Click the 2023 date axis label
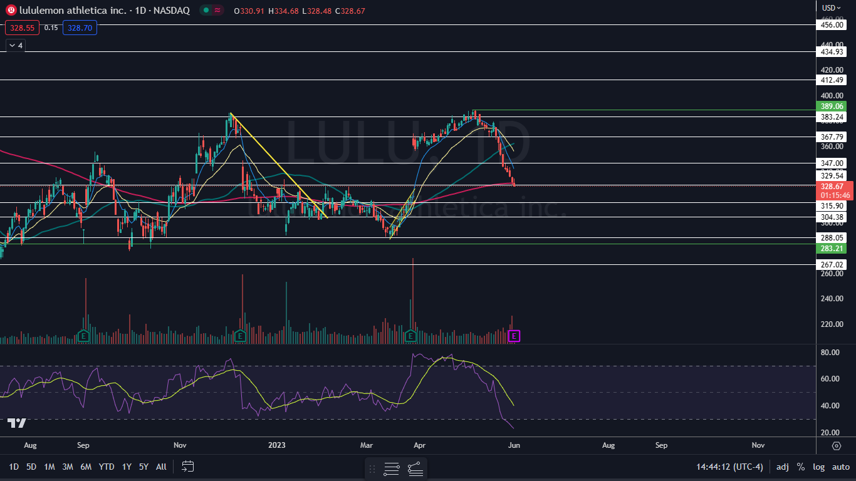 pyautogui.click(x=276, y=445)
